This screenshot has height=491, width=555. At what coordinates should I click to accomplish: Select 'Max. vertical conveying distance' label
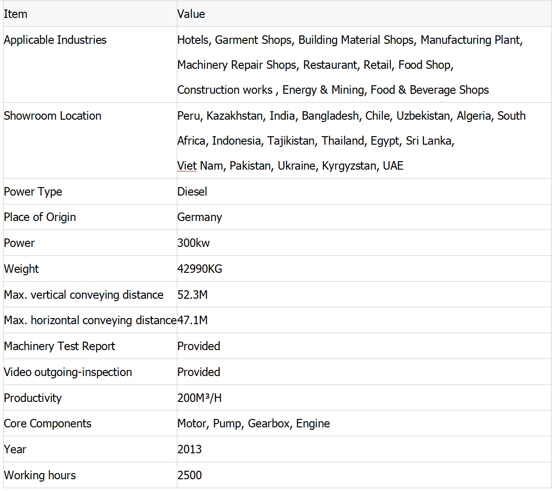coord(83,295)
